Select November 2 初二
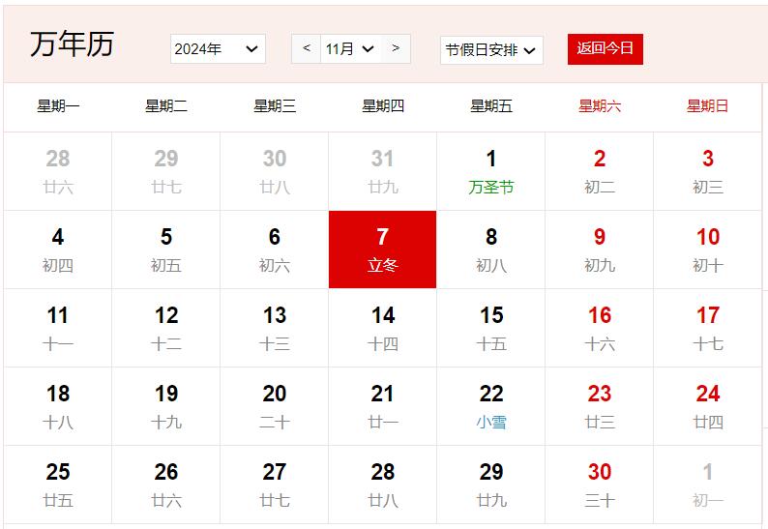Screen dimensions: 768x529 click(599, 171)
